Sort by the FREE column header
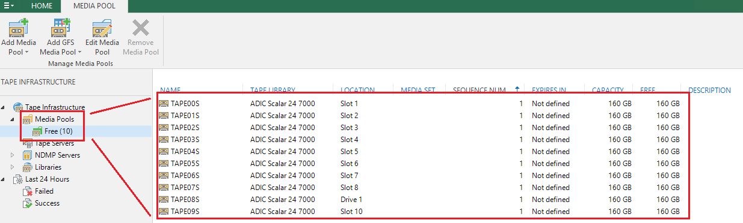This screenshot has width=743, height=223. pos(648,91)
